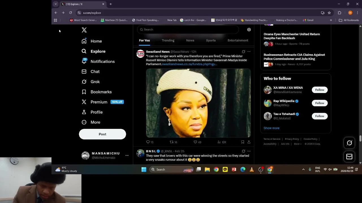Reply to Swaziland News post

150,142
